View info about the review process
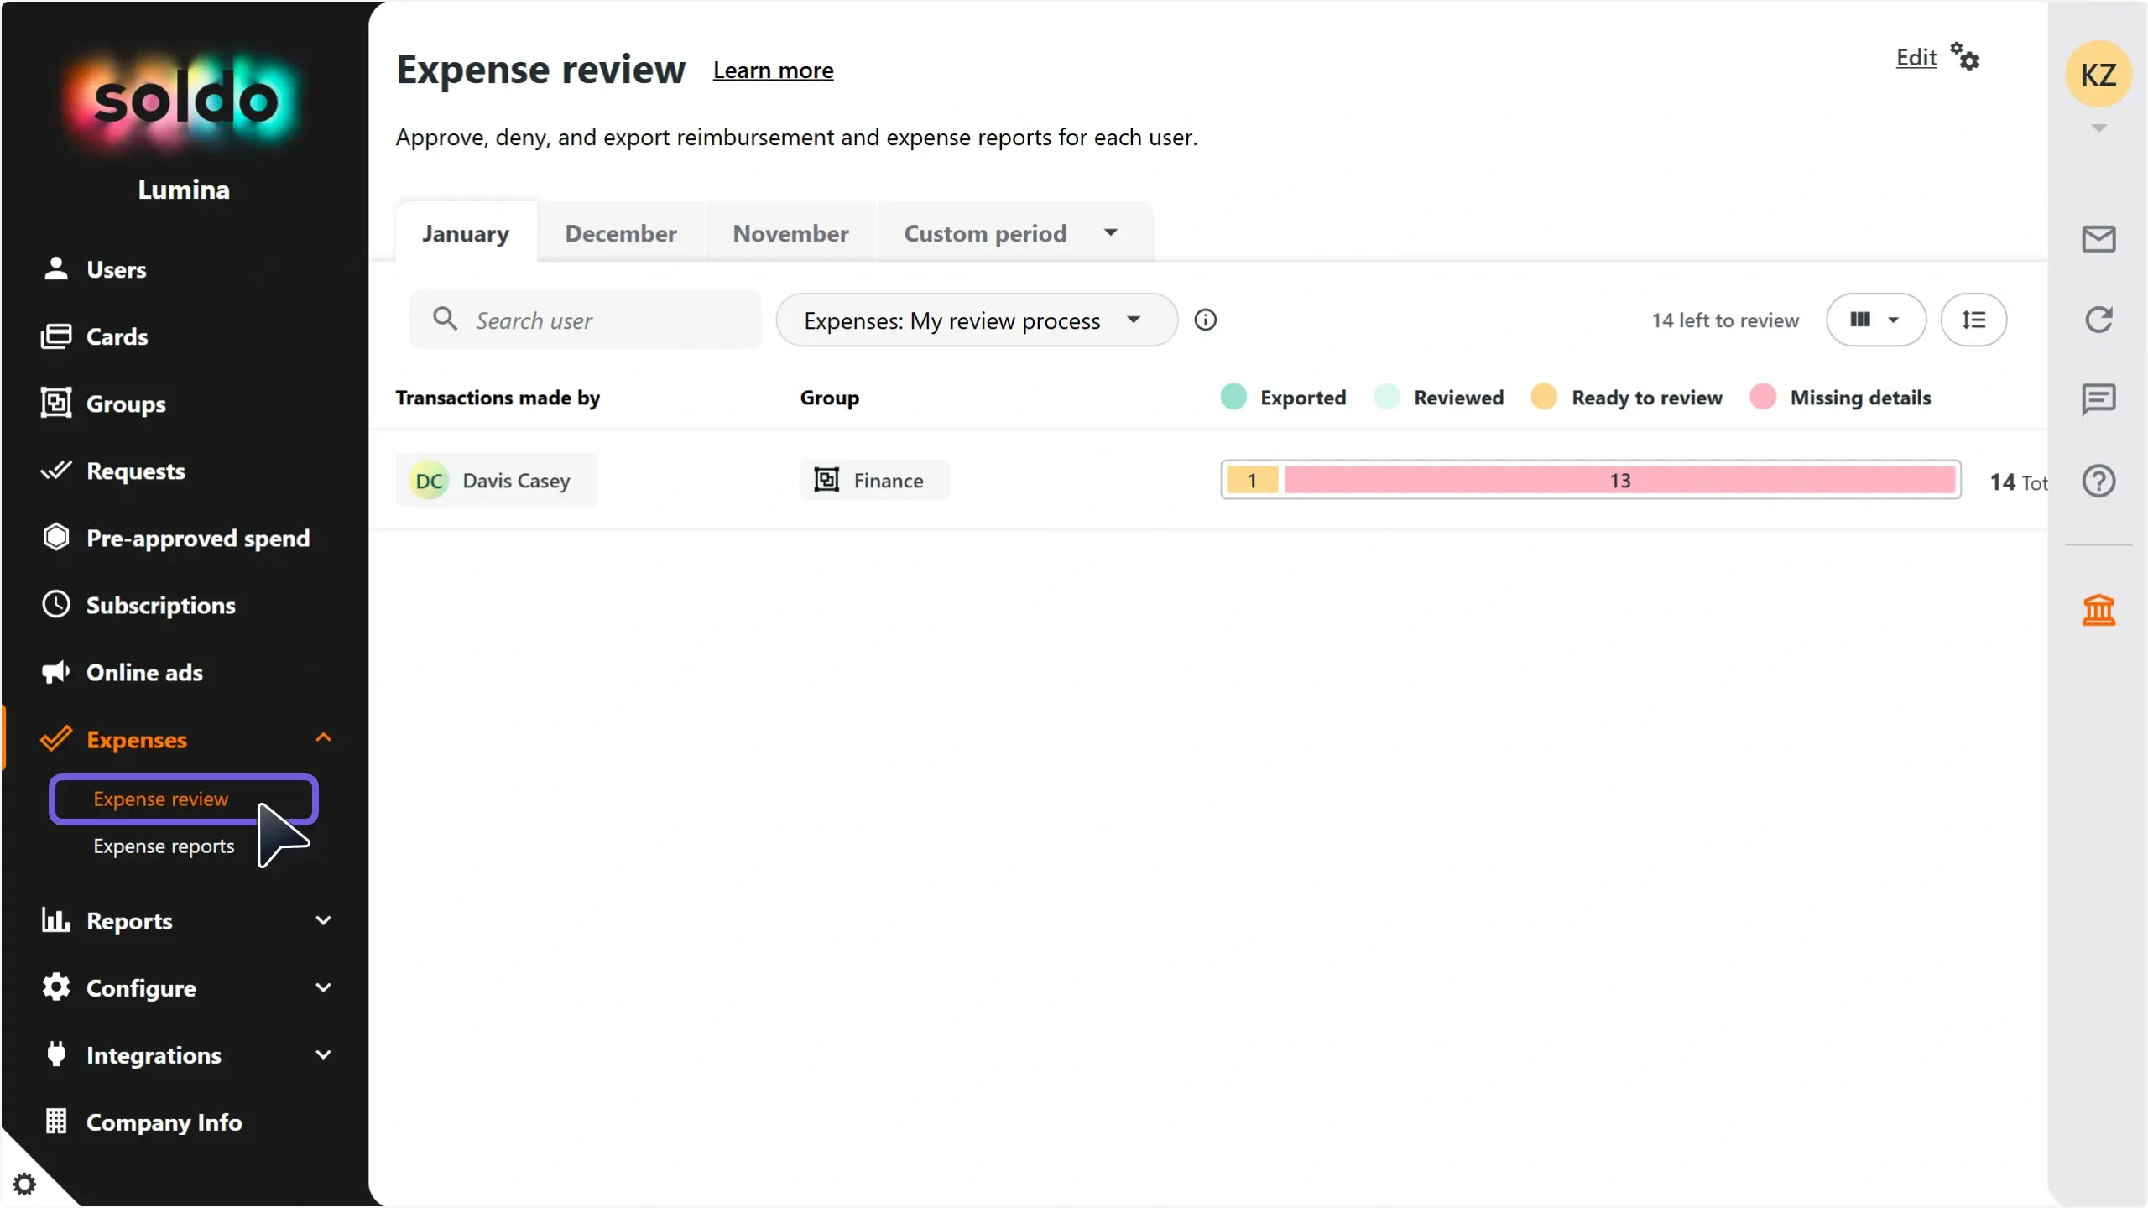 (x=1206, y=320)
